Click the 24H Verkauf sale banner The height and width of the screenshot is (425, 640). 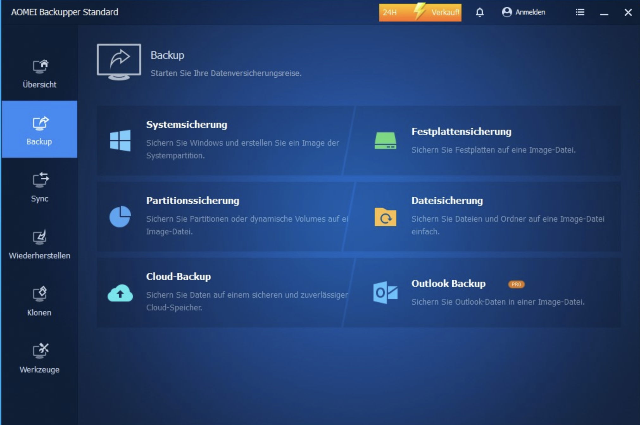[x=420, y=12]
